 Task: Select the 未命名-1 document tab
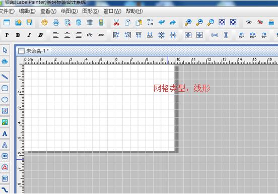[34, 51]
